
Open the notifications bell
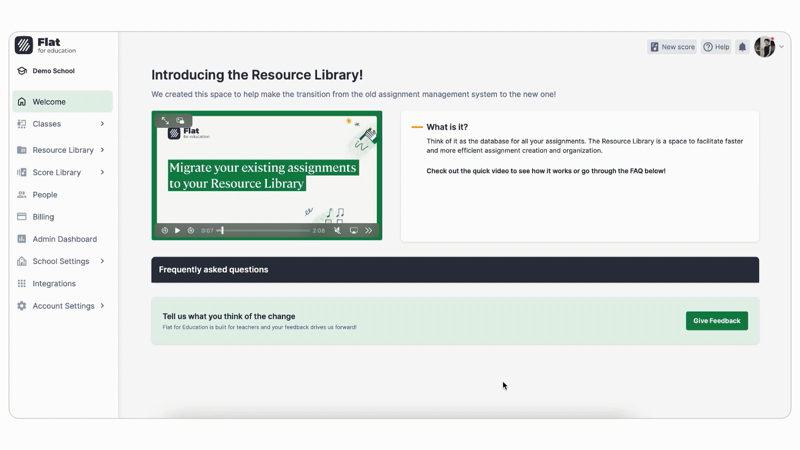[742, 47]
